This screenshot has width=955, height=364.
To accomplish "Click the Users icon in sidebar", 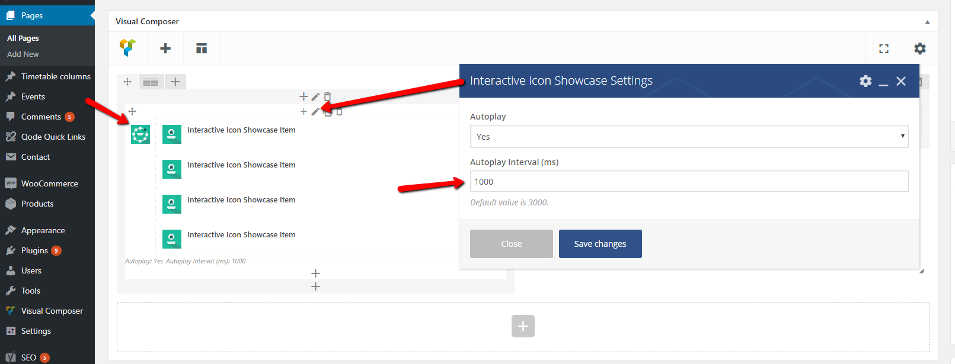I will tap(11, 270).
